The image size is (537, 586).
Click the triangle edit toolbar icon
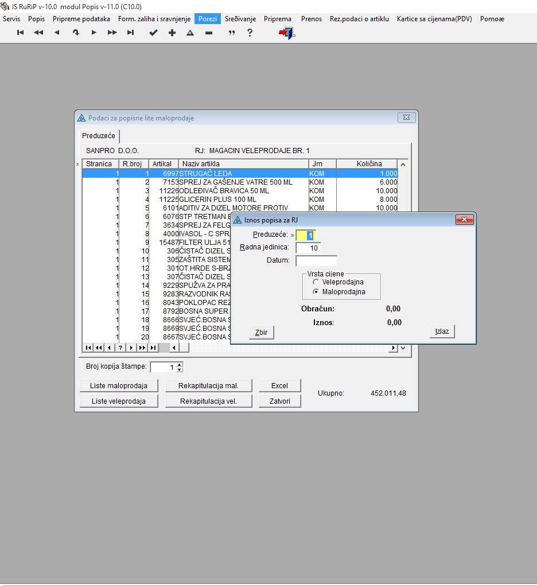(190, 33)
